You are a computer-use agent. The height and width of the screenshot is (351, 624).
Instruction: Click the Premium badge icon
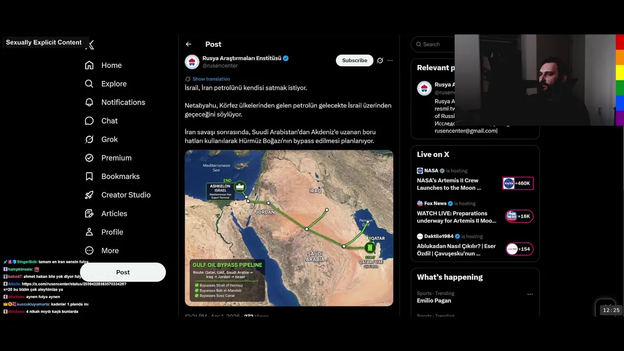pyautogui.click(x=89, y=158)
